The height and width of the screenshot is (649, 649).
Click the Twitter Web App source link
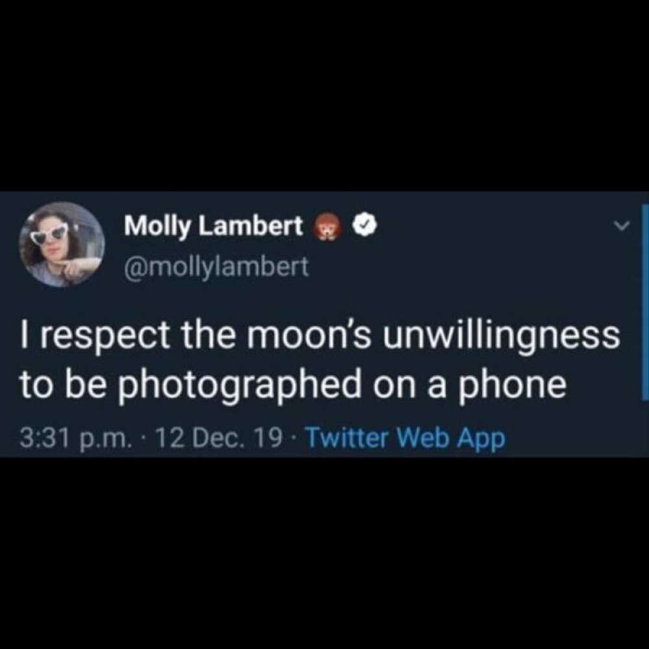[x=405, y=437]
